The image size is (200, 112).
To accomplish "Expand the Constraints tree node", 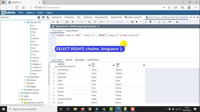I will click(25, 77).
